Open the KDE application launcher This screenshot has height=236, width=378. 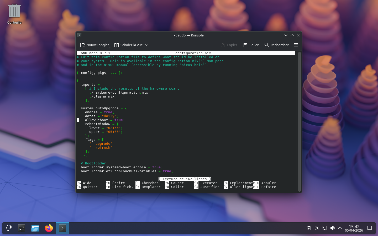[9, 228]
